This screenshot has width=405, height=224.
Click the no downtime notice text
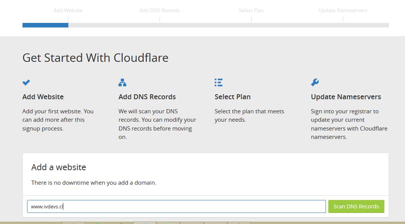[x=94, y=183]
